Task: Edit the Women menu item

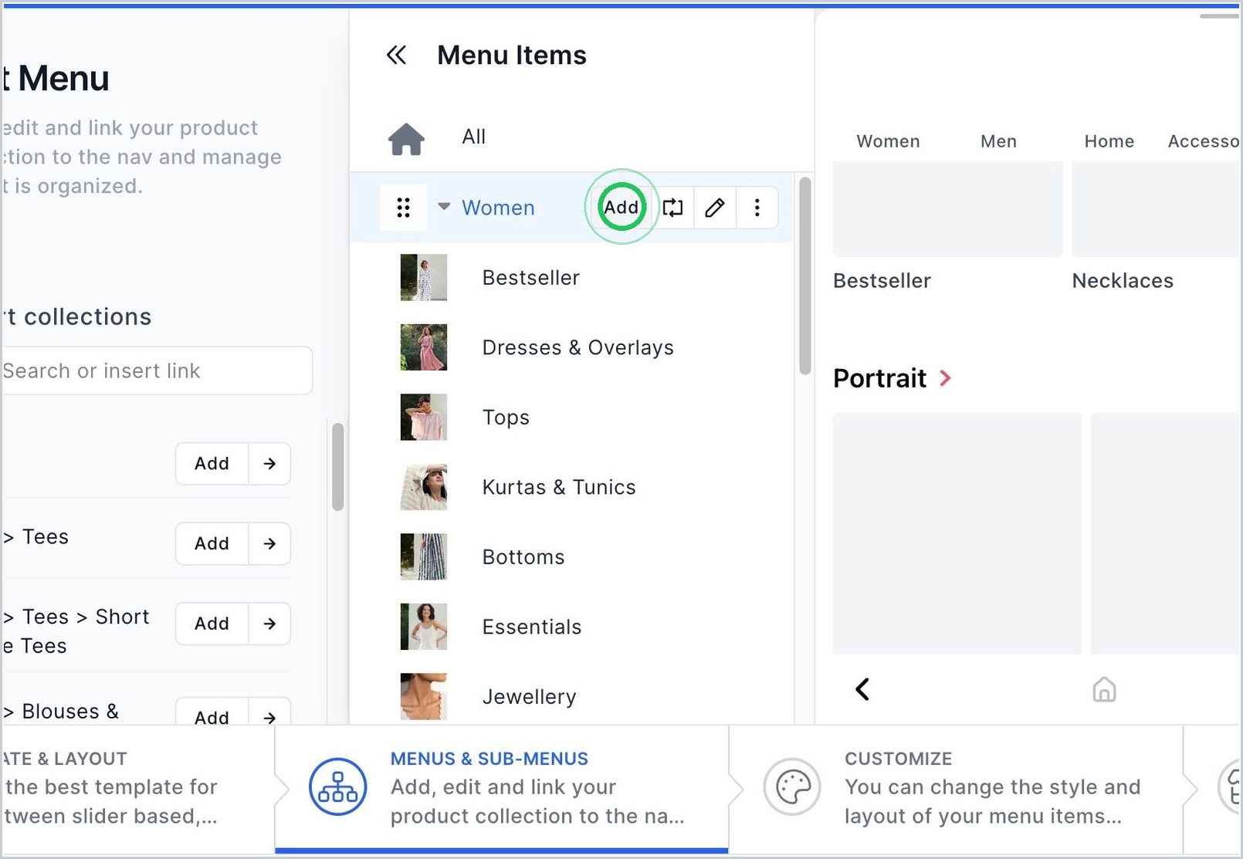Action: pos(715,208)
